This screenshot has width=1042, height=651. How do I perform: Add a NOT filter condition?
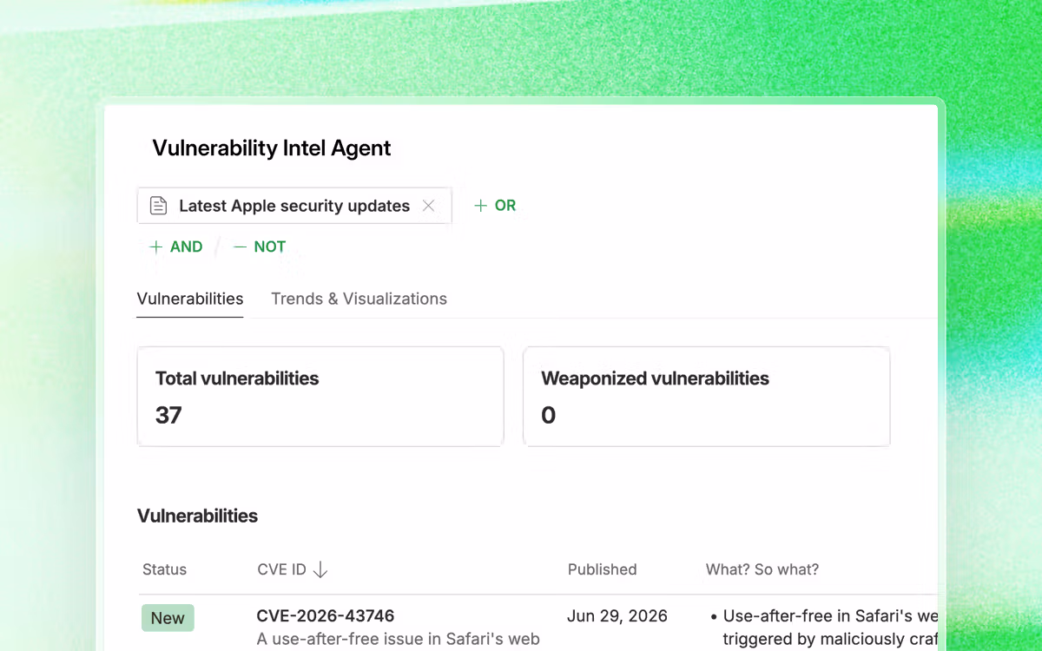coord(260,247)
